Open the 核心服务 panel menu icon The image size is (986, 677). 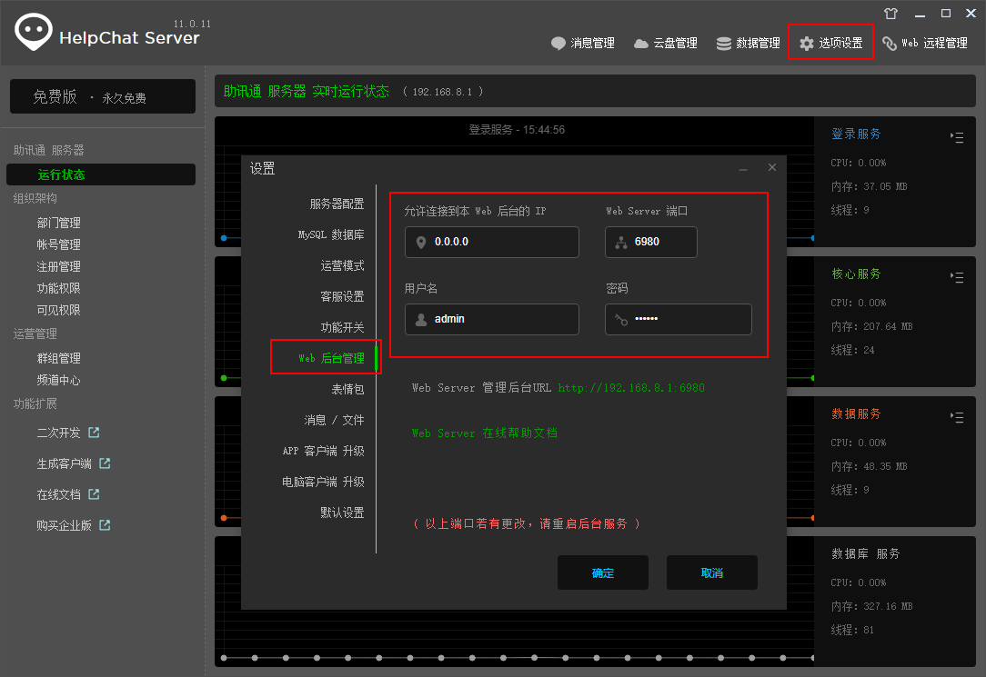click(x=957, y=276)
